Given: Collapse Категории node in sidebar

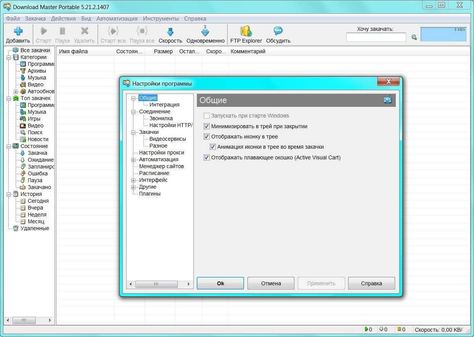Looking at the screenshot, I should [8, 57].
